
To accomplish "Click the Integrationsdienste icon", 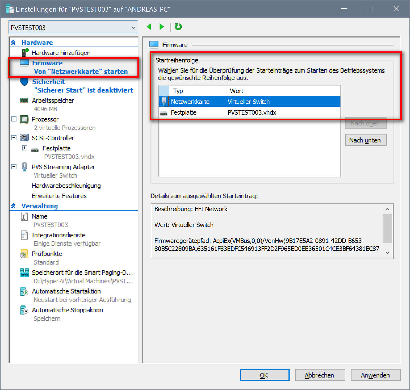I will point(24,235).
